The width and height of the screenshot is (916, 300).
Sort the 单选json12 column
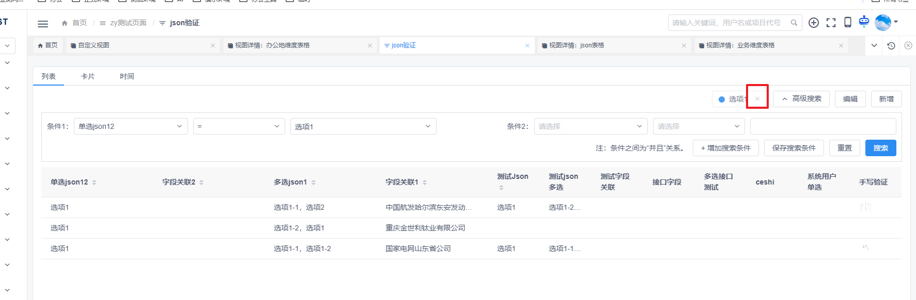coord(94,182)
